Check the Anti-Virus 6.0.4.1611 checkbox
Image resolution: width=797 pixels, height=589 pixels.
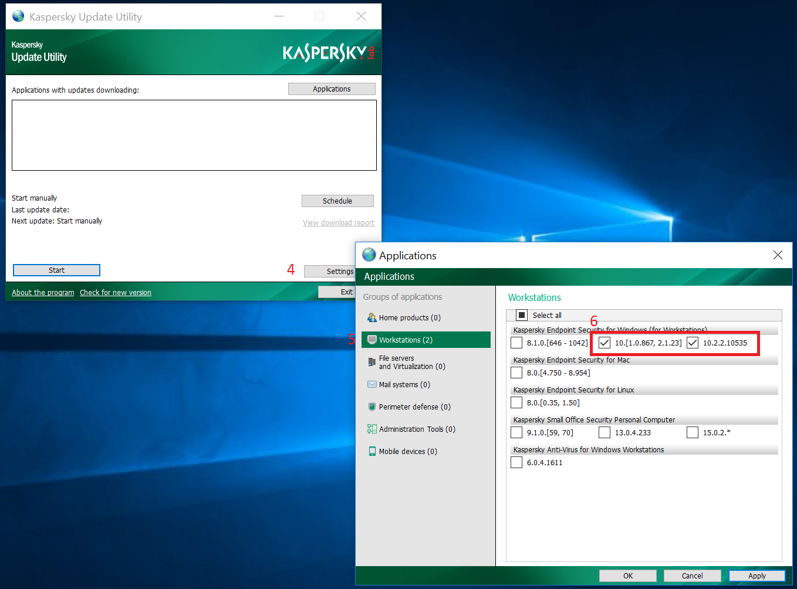click(516, 462)
